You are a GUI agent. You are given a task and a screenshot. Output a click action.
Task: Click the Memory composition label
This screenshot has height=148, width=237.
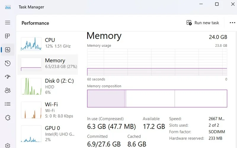[x=104, y=86]
